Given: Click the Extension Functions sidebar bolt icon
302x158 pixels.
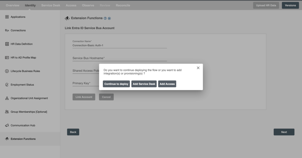Looking at the screenshot, I should [x=7, y=139].
